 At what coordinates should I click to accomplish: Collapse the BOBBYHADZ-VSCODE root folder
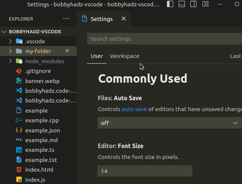[5, 31]
